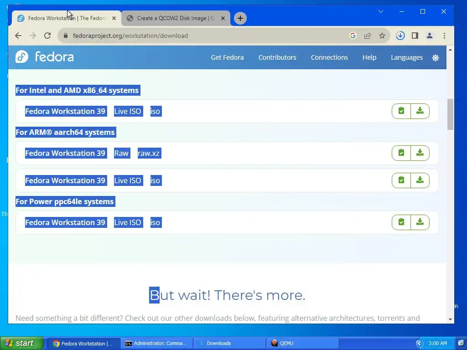This screenshot has width=467, height=350.
Task: Open the tab search chevron
Action: pyautogui.click(x=381, y=11)
